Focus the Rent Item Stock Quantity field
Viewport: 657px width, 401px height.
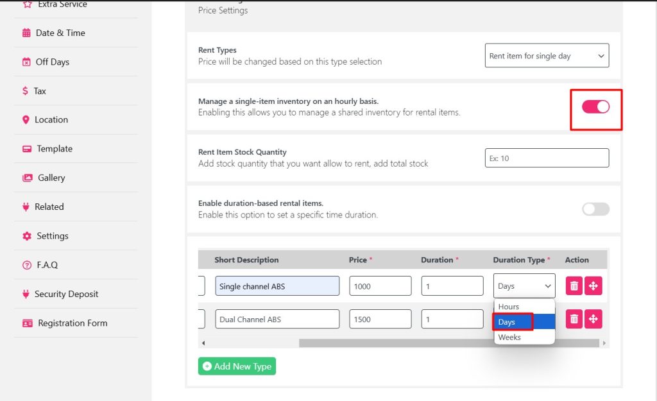point(547,158)
